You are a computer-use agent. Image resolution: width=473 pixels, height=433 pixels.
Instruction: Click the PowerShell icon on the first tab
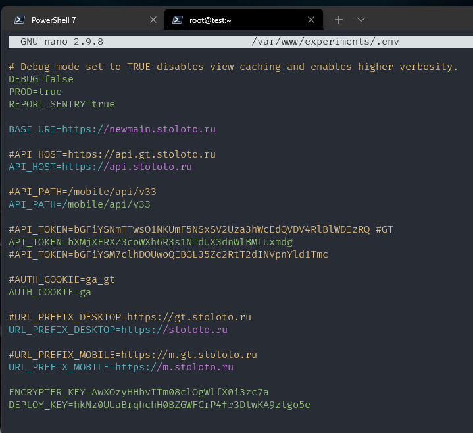tap(18, 20)
